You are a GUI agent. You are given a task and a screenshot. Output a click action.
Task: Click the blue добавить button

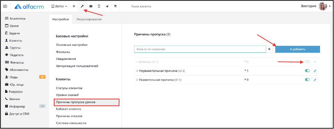pyautogui.click(x=297, y=49)
